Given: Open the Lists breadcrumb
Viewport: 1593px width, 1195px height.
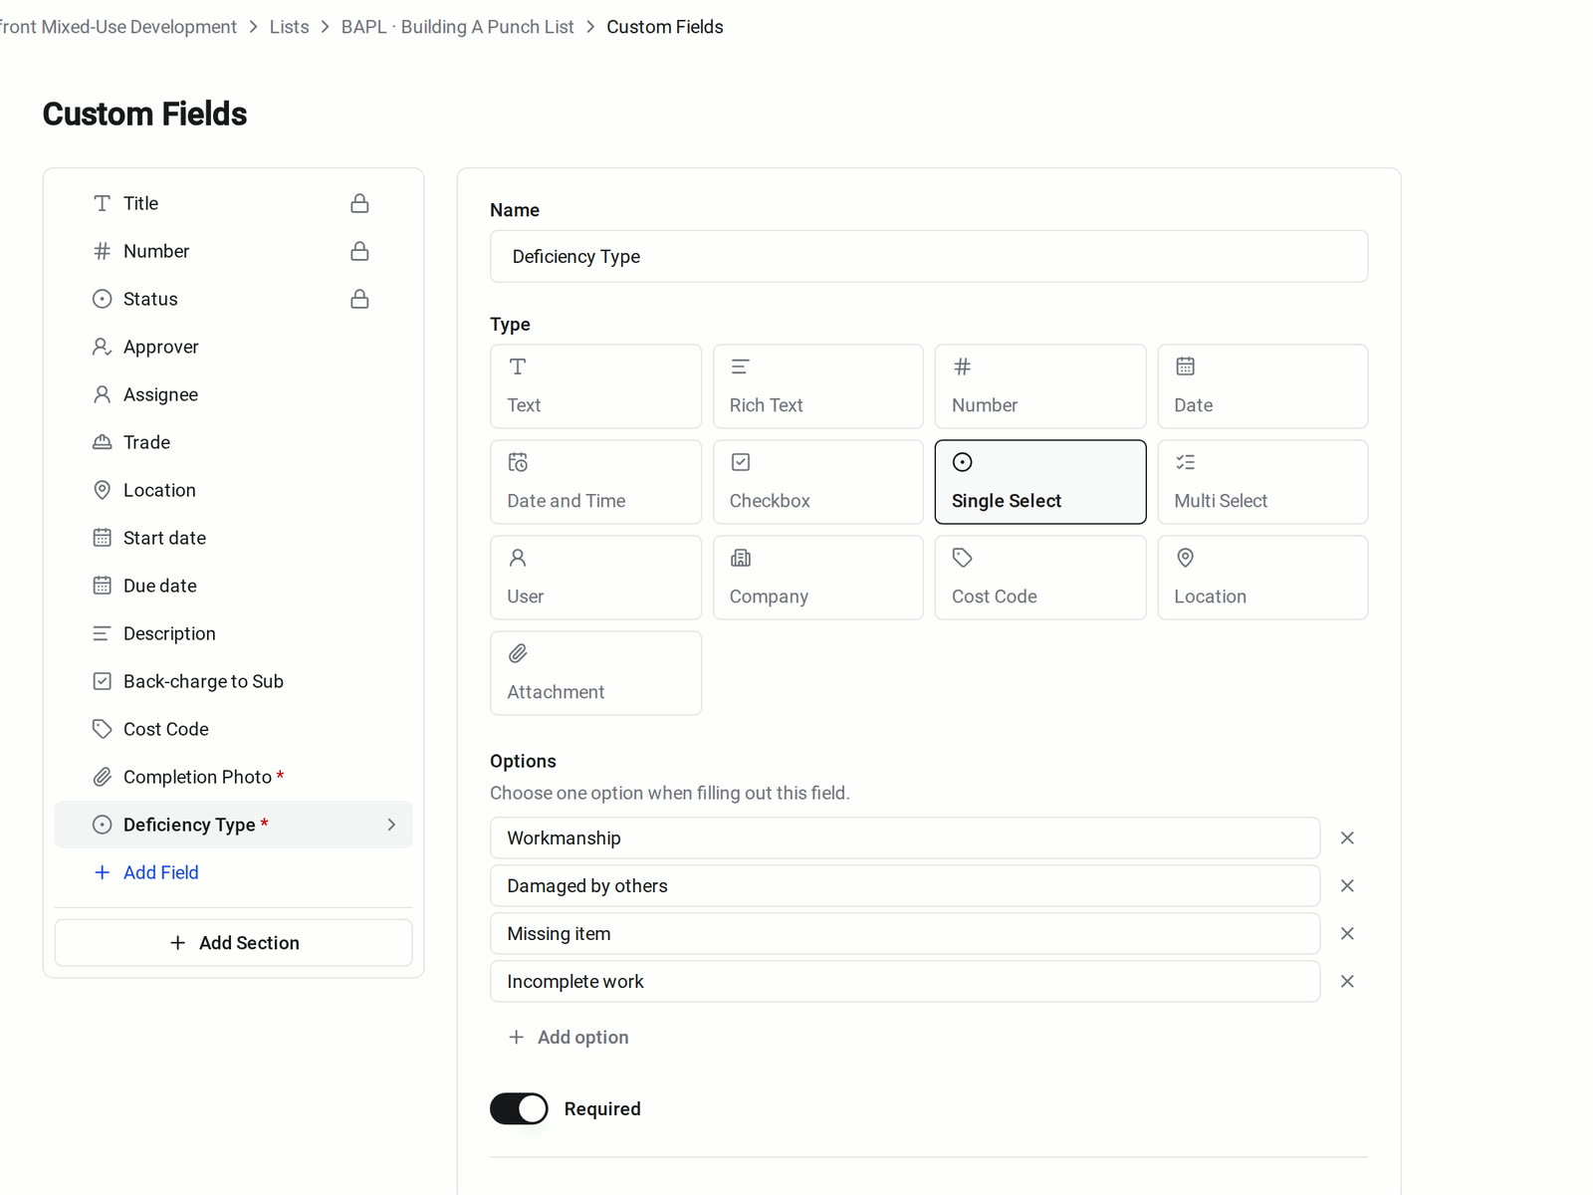Looking at the screenshot, I should pyautogui.click(x=289, y=27).
